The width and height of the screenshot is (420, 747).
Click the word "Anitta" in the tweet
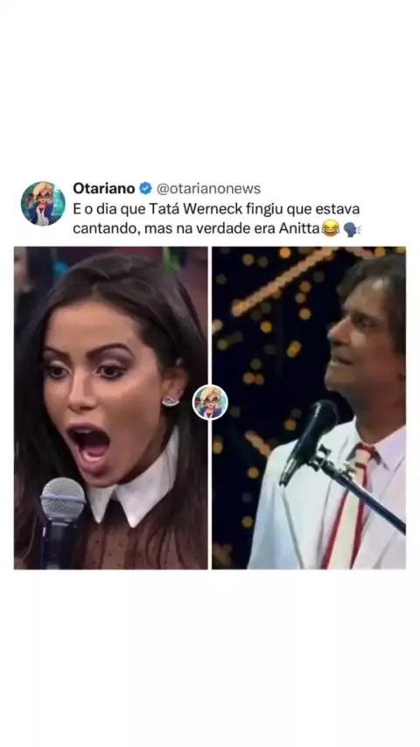(x=299, y=228)
